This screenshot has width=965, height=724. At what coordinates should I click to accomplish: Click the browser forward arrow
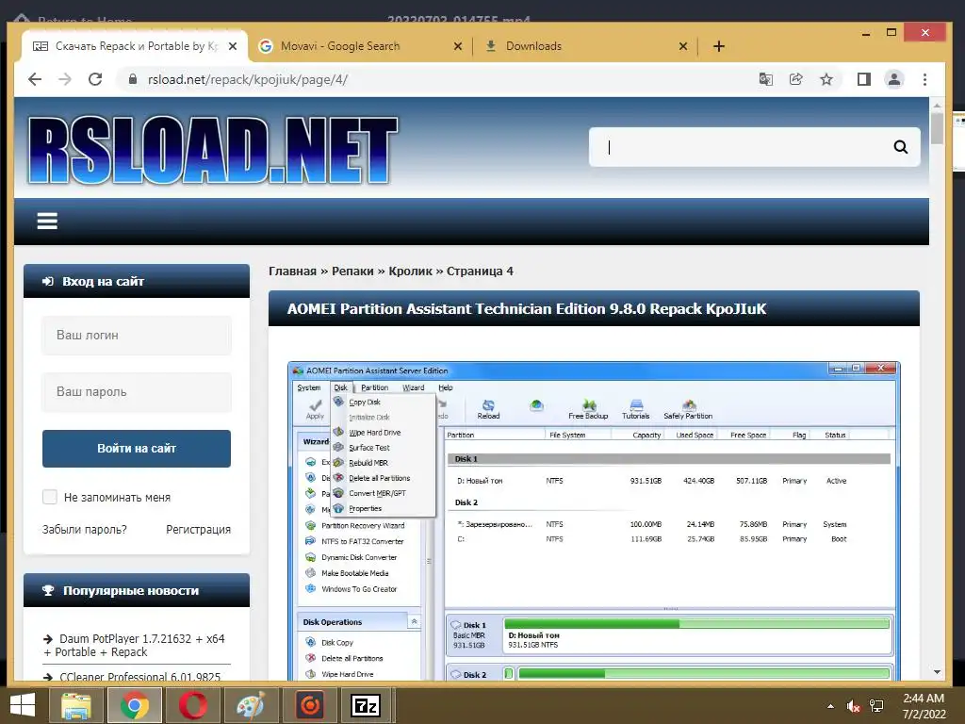tap(65, 79)
